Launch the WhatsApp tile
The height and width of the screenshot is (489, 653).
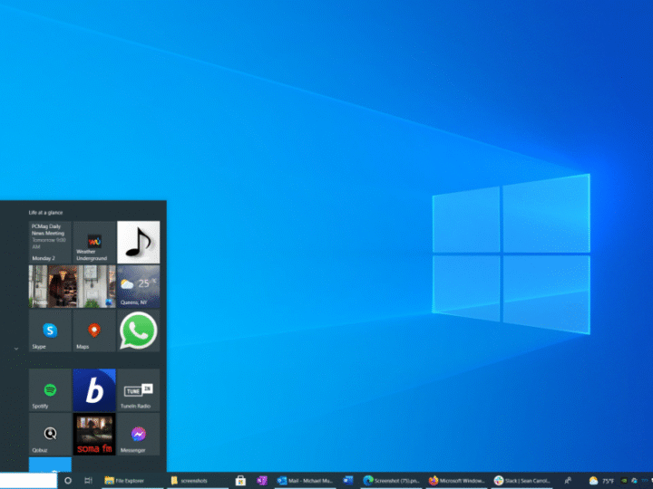[138, 331]
